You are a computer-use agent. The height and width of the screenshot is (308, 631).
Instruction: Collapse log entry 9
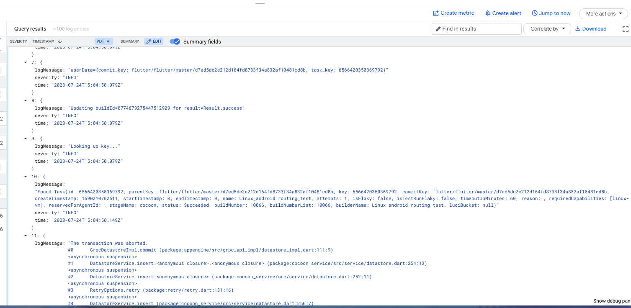26,139
